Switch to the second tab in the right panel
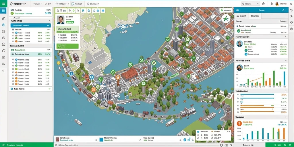 click(254, 16)
